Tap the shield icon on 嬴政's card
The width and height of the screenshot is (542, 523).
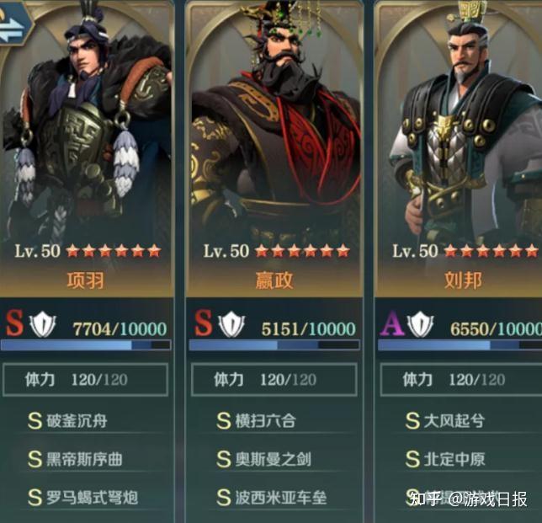(x=231, y=323)
